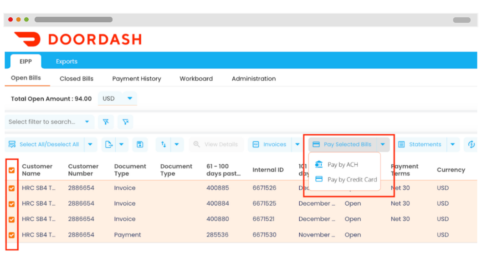Image resolution: width=492 pixels, height=273 pixels.
Task: Click the red close window dot
Action: (10, 20)
